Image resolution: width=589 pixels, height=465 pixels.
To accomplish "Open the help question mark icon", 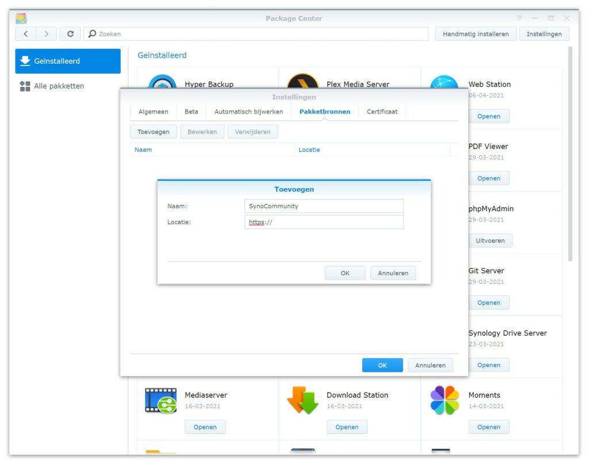I will point(519,18).
